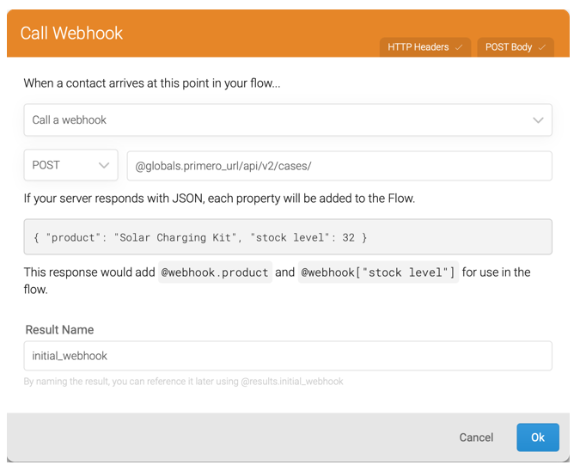Click the @webhook.product code snippet
The image size is (580, 471).
(215, 272)
